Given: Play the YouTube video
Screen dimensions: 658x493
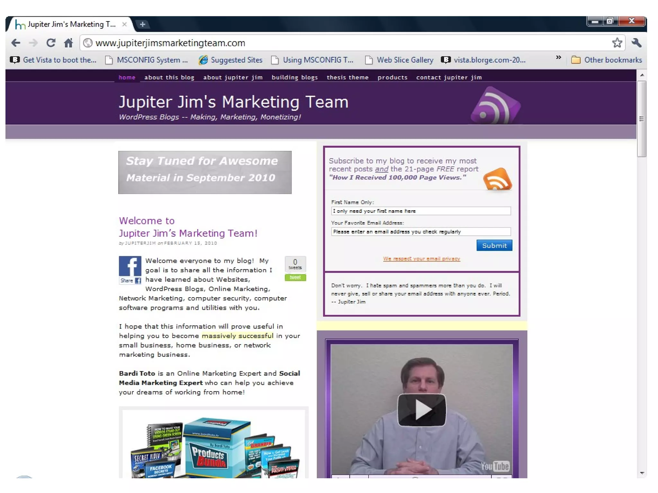Looking at the screenshot, I should pyautogui.click(x=422, y=410).
